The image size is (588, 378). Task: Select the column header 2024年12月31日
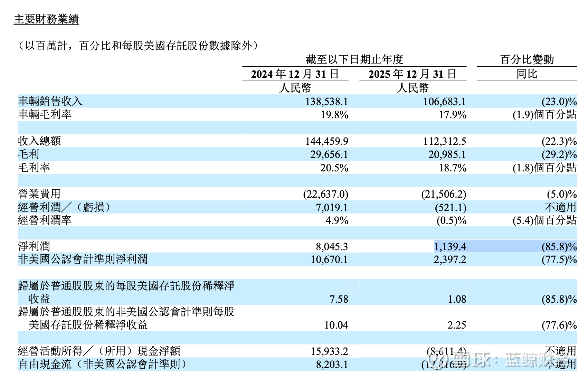click(x=295, y=74)
